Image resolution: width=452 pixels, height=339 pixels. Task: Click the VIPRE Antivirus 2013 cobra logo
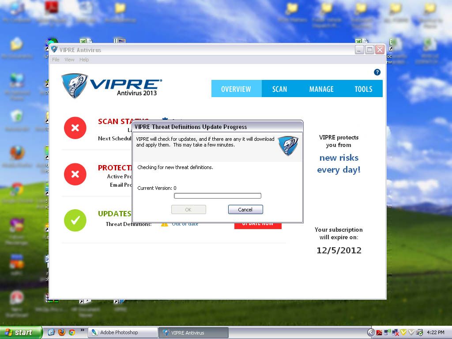click(111, 86)
